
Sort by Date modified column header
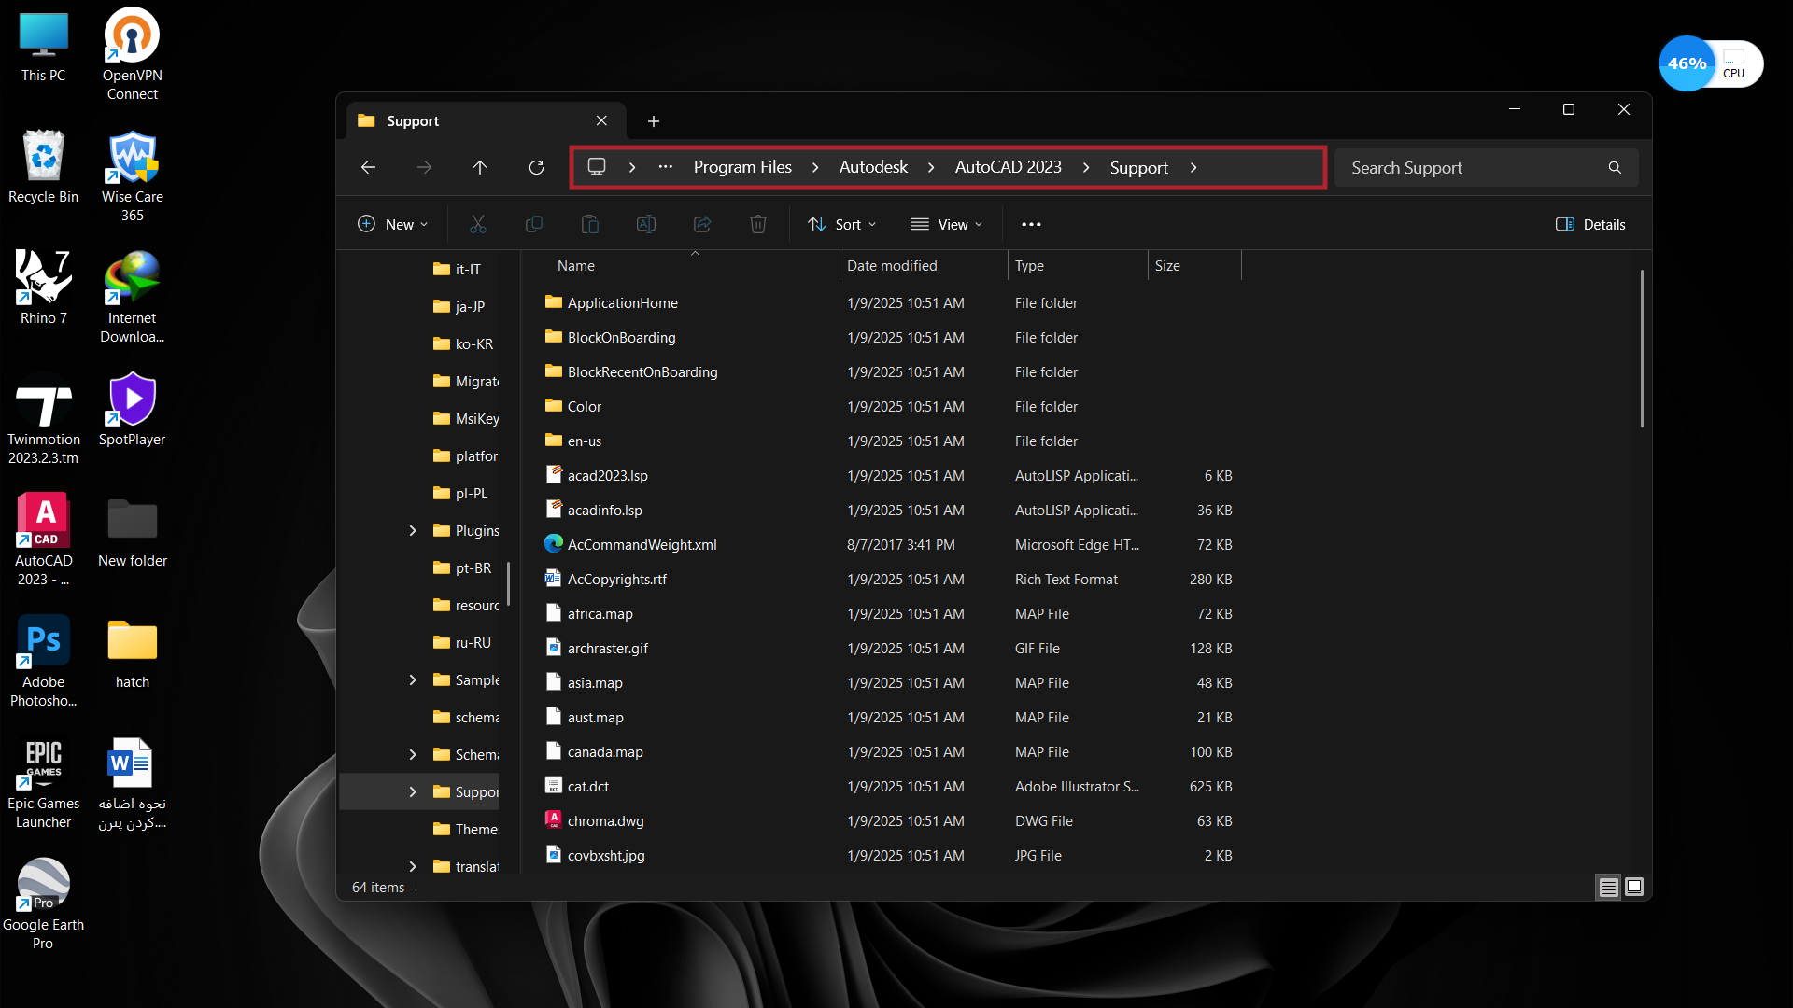[x=923, y=266]
